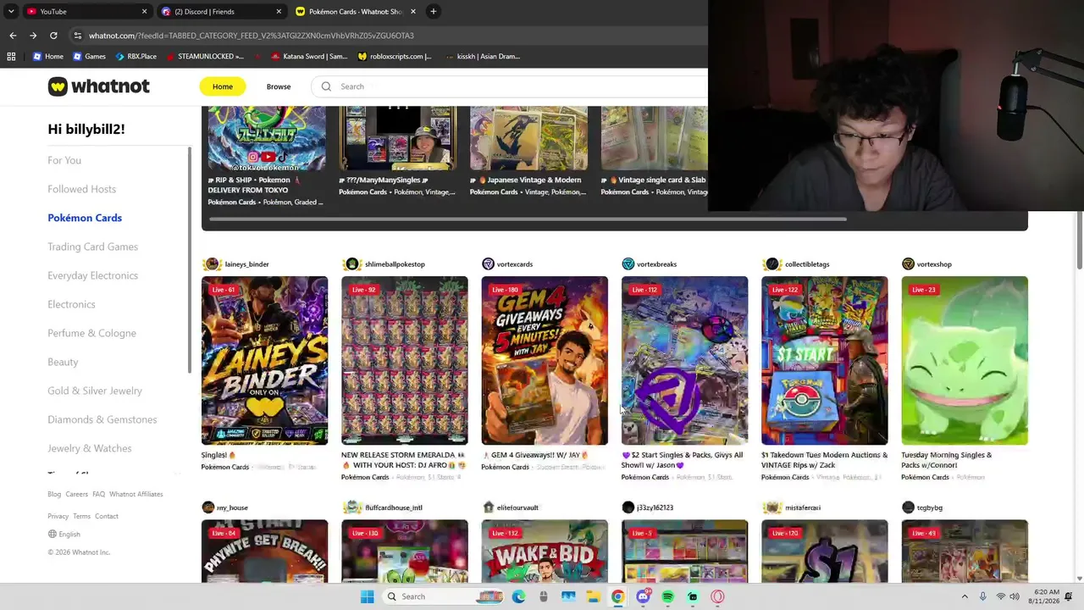Screen dimensions: 1084x610
Task: Open the Privacy footer link
Action: [x=58, y=516]
